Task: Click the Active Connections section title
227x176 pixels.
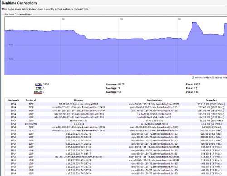Action: [x=19, y=14]
